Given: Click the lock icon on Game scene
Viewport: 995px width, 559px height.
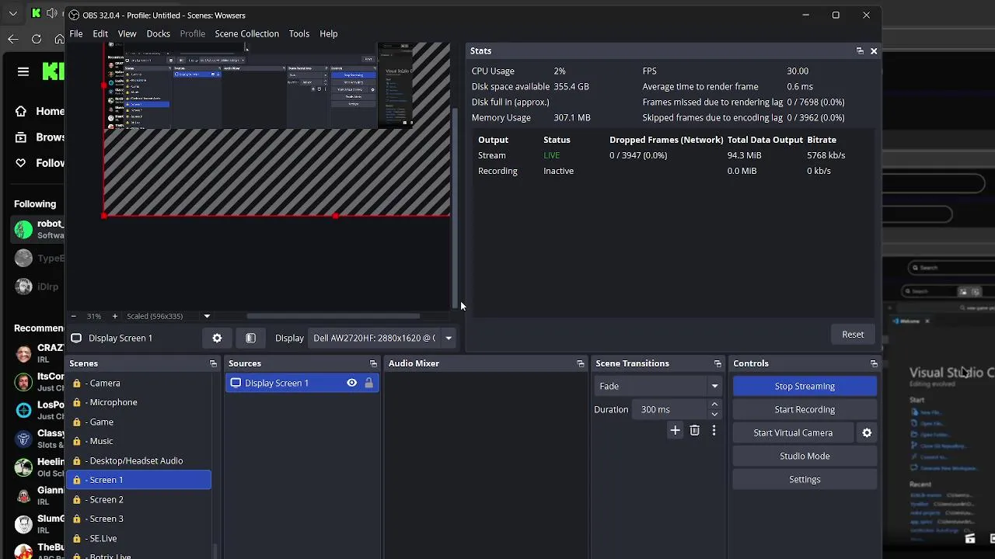Looking at the screenshot, I should pyautogui.click(x=77, y=422).
